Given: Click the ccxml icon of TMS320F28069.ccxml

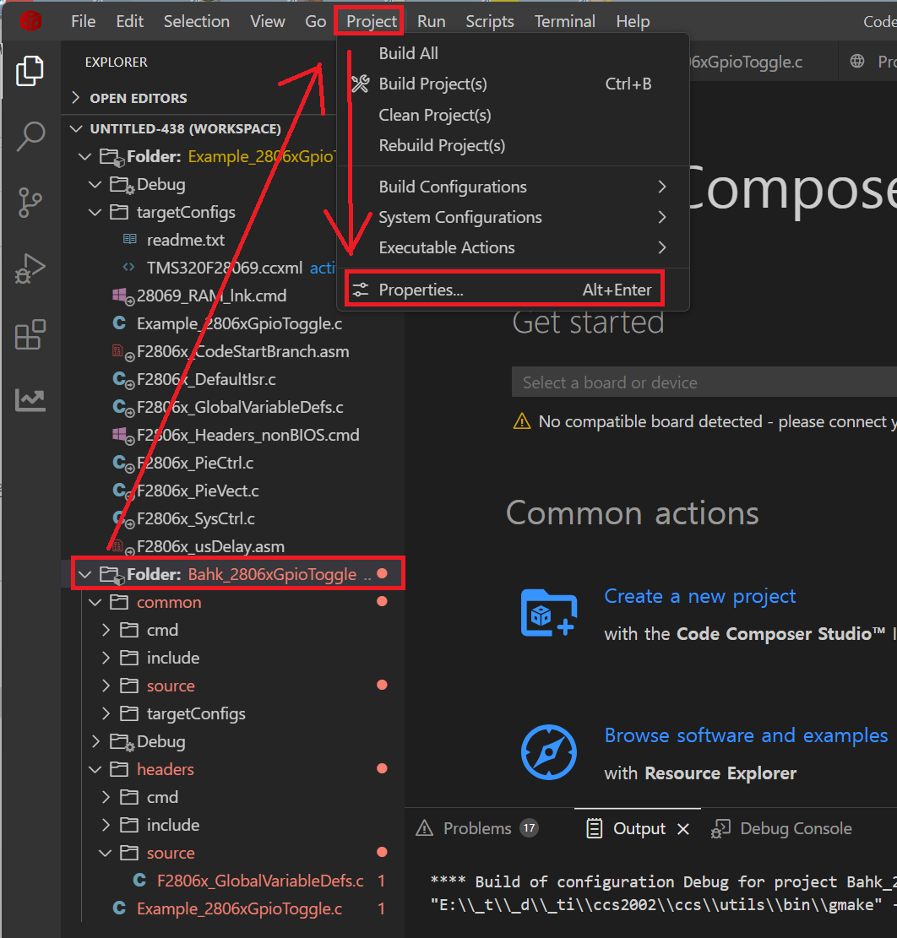Looking at the screenshot, I should (x=128, y=268).
